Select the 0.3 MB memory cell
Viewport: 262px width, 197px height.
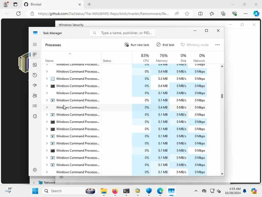point(160,78)
